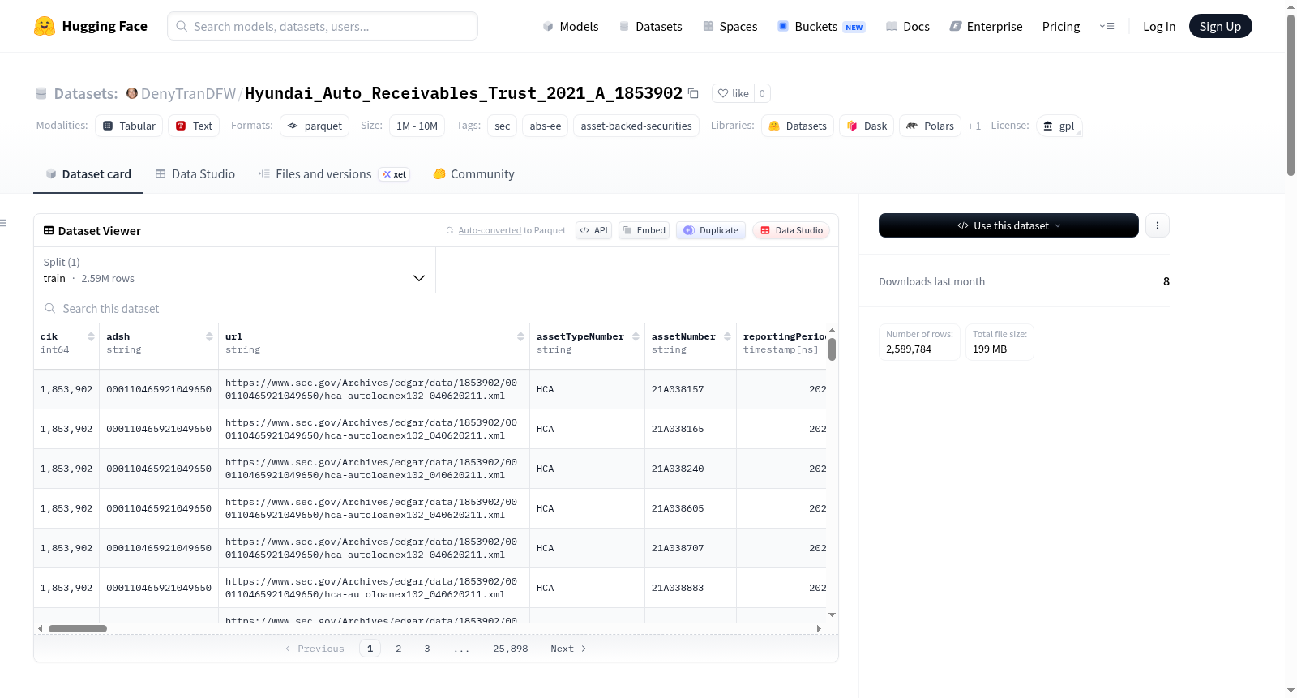Click Next page in pagination
1297x698 pixels.
click(x=568, y=649)
